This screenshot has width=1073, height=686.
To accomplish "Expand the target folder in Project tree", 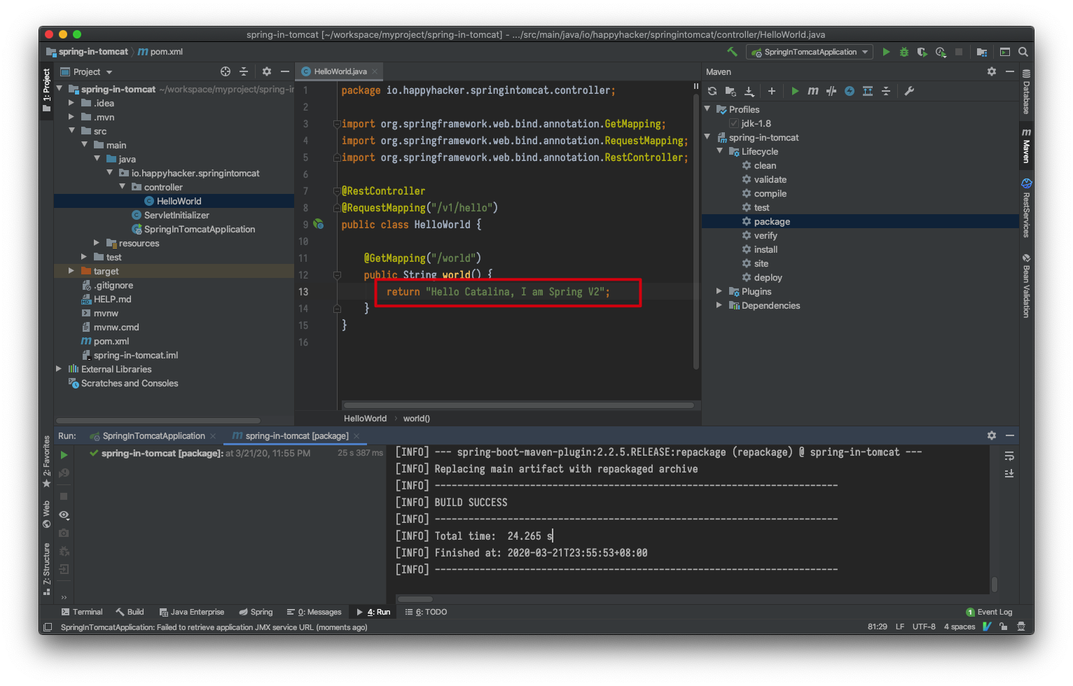I will point(71,271).
